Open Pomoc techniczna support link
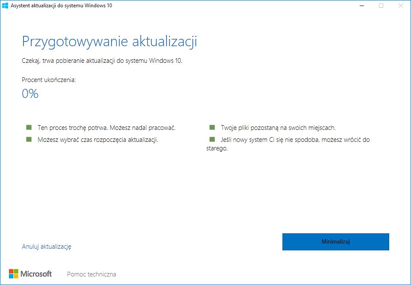Screen dimensions: 411x285 [x=91, y=274]
